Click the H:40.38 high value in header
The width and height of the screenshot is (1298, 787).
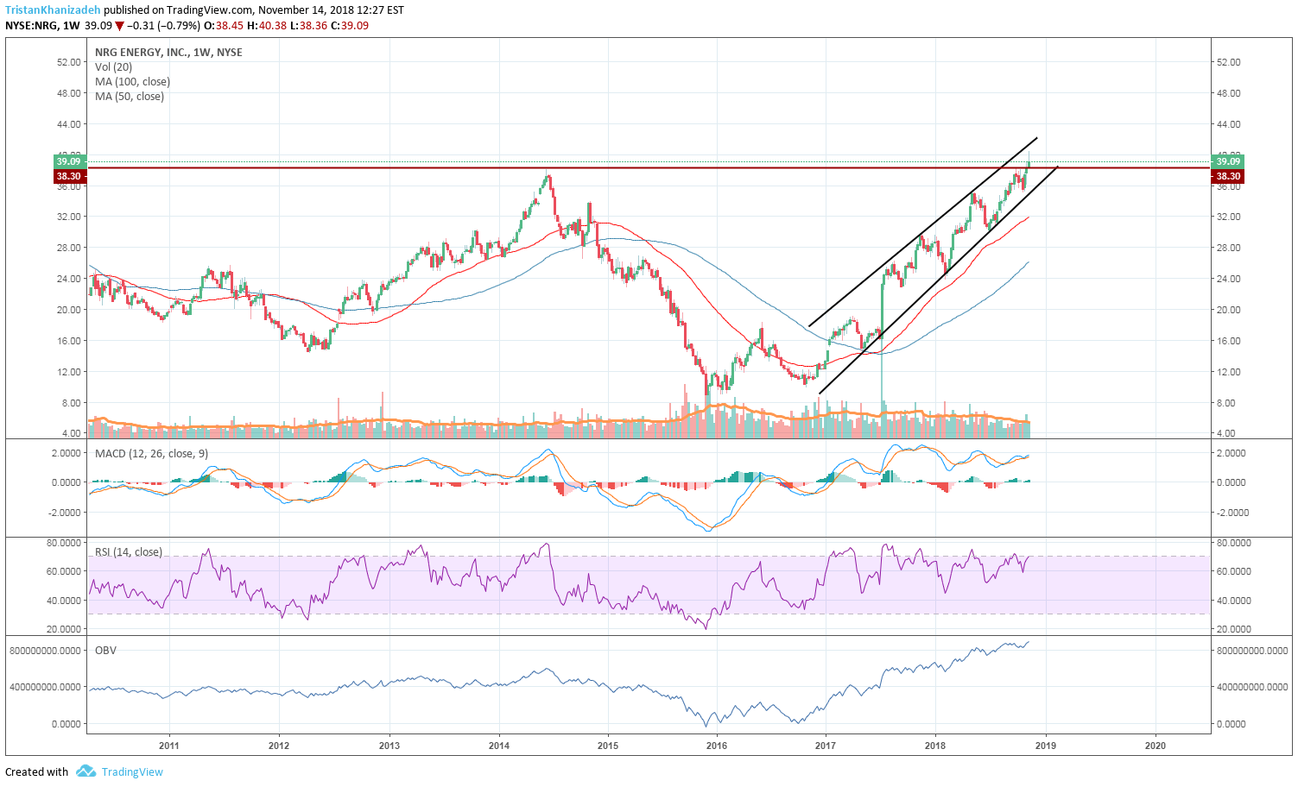click(x=266, y=26)
